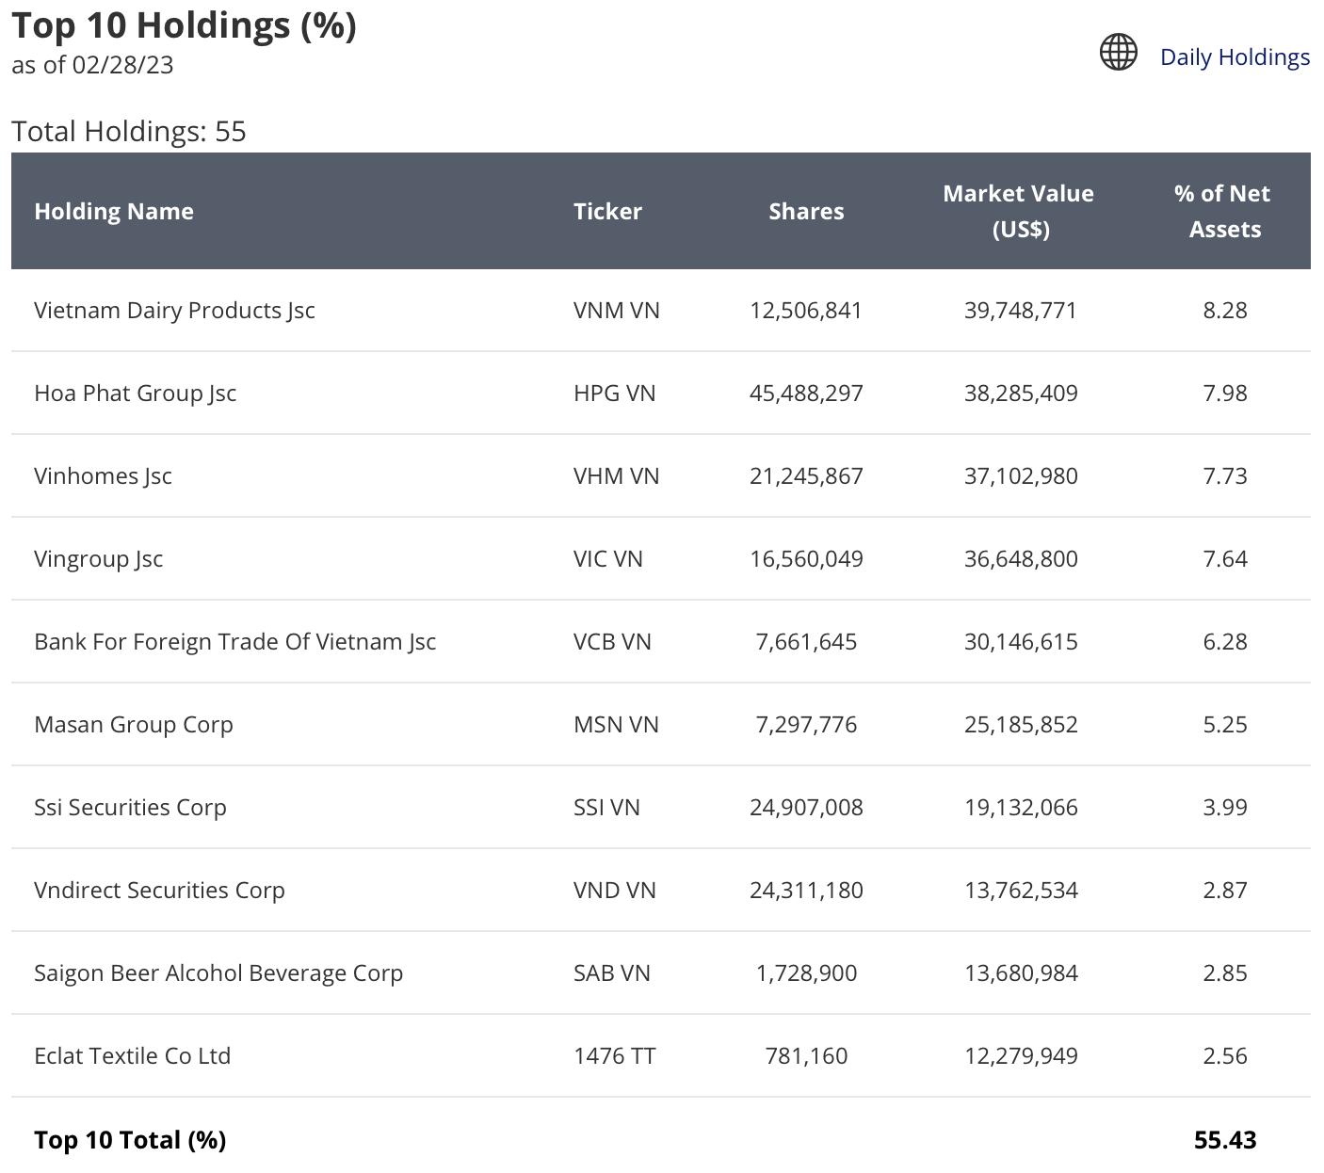Select Vinhomes Jsc holding name
The height and width of the screenshot is (1173, 1324).
(103, 475)
